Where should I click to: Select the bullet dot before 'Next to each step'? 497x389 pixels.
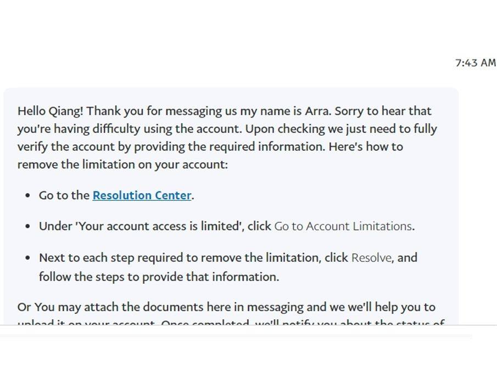[x=27, y=258]
